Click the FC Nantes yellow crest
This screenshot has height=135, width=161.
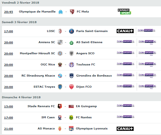point(71,117)
